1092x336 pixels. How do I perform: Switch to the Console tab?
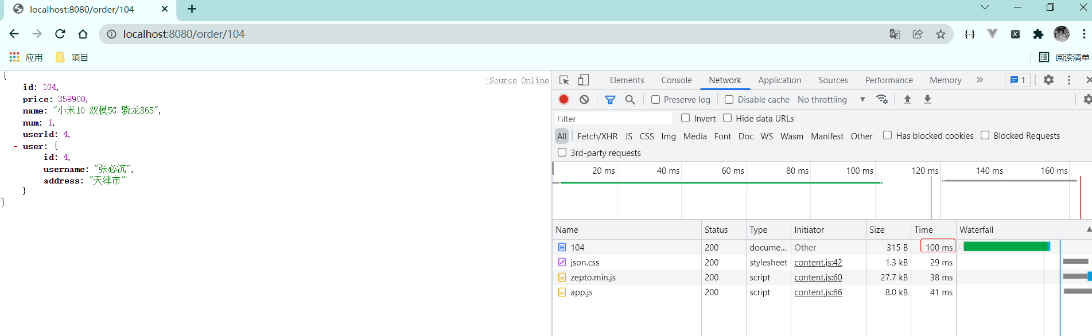(677, 80)
